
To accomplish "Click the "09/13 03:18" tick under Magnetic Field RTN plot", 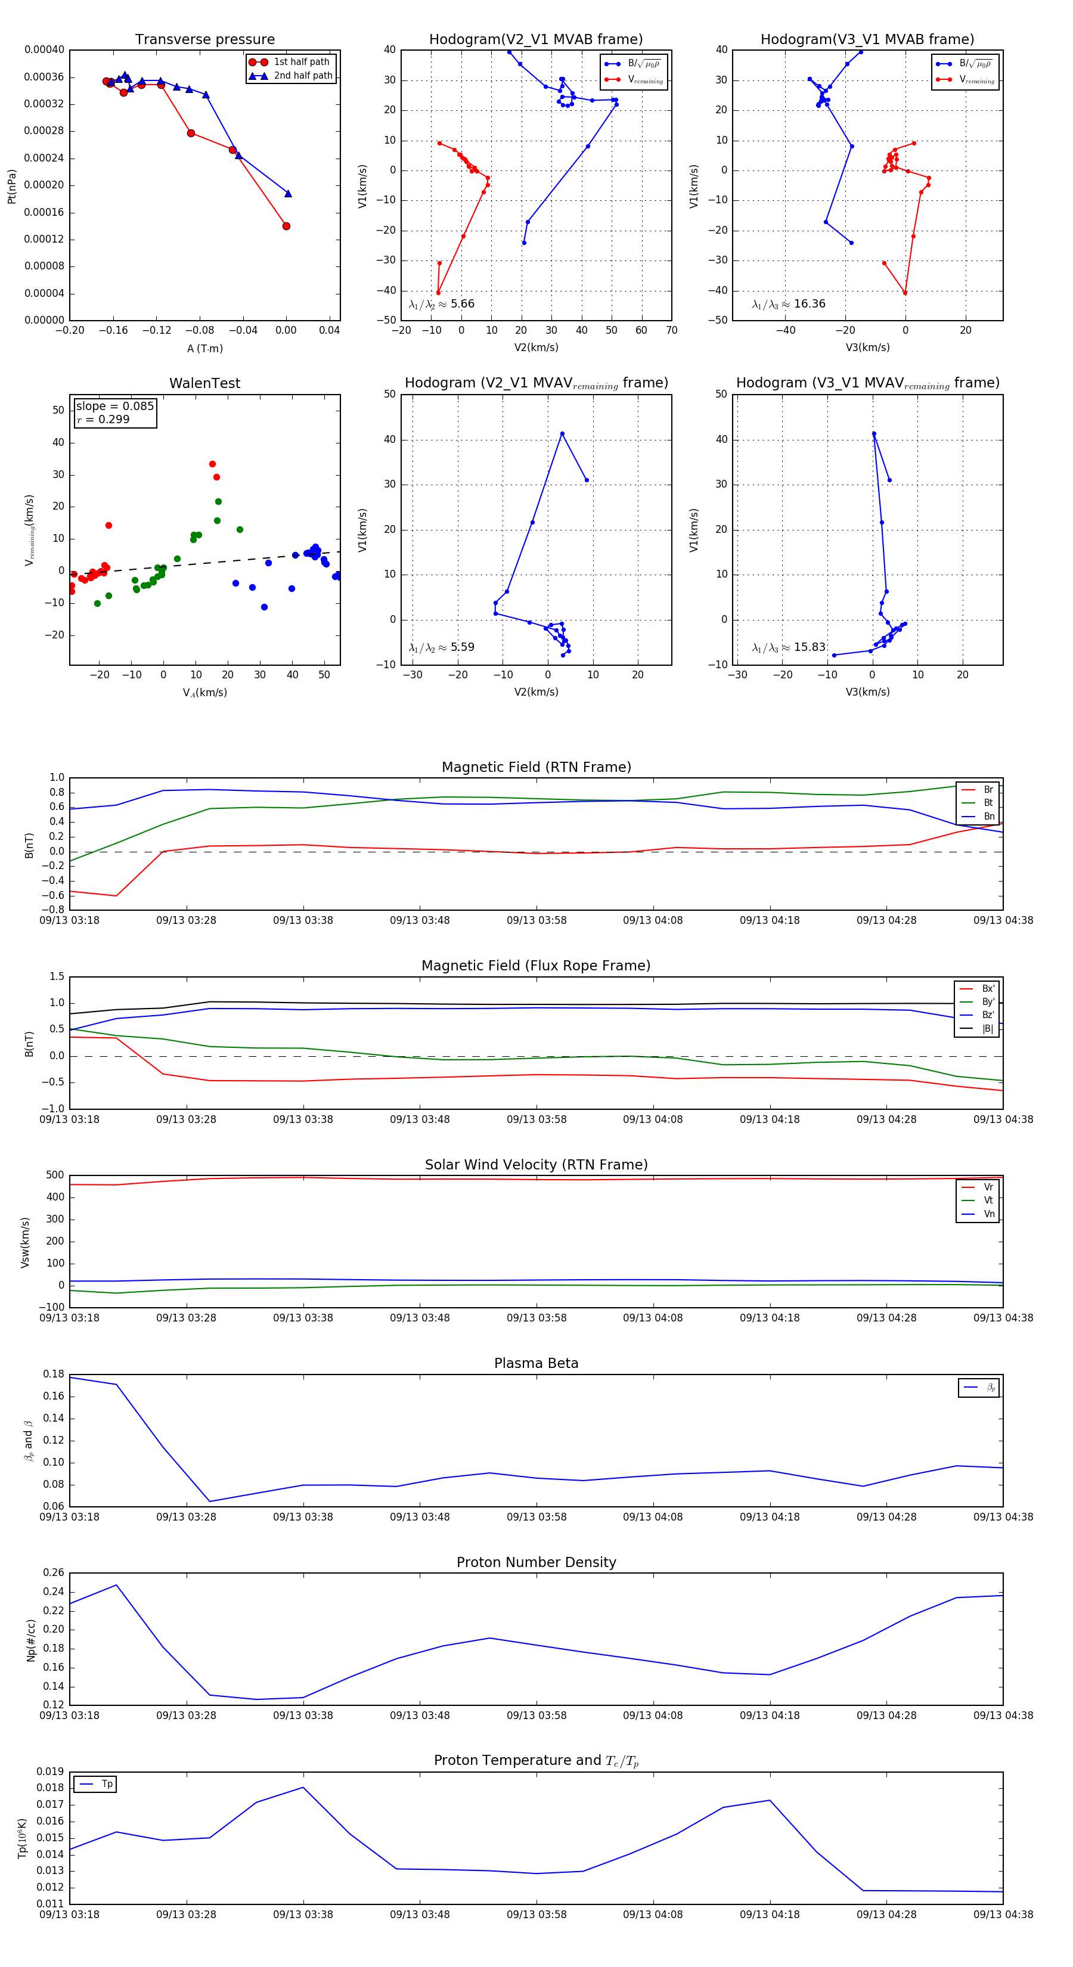I will [70, 920].
